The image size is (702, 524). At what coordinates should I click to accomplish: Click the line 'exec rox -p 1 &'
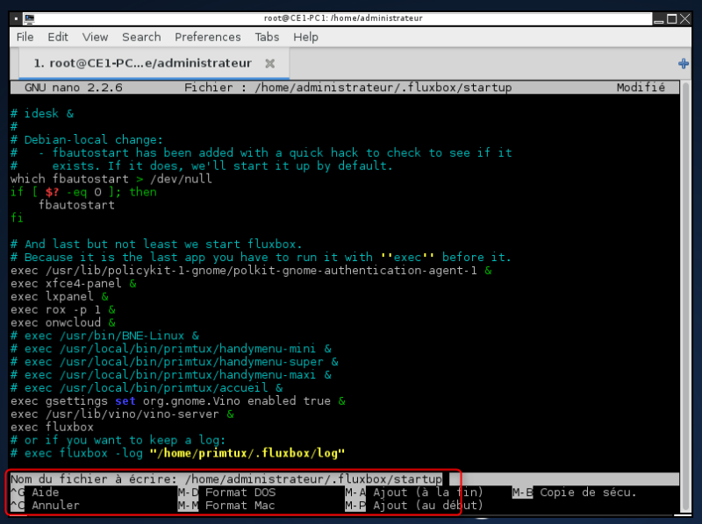pyautogui.click(x=63, y=309)
